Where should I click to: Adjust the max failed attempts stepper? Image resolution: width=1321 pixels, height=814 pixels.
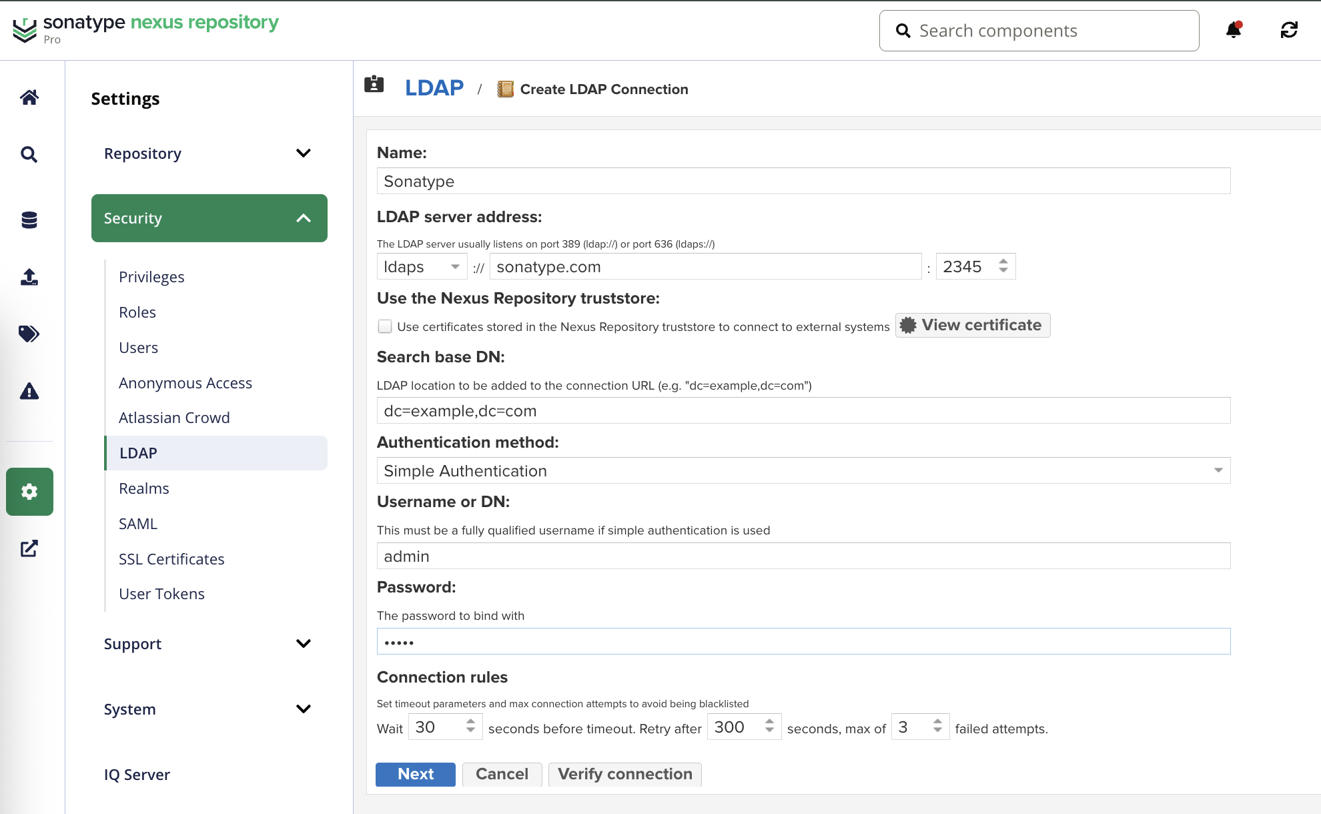pyautogui.click(x=937, y=727)
